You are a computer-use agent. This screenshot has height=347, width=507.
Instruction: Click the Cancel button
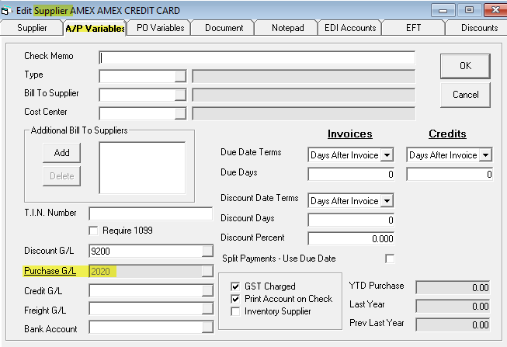coord(465,95)
